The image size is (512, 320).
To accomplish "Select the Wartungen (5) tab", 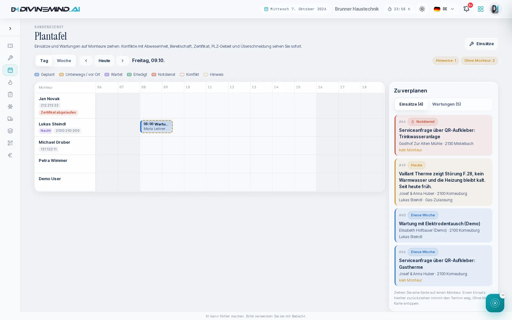I will [x=446, y=104].
